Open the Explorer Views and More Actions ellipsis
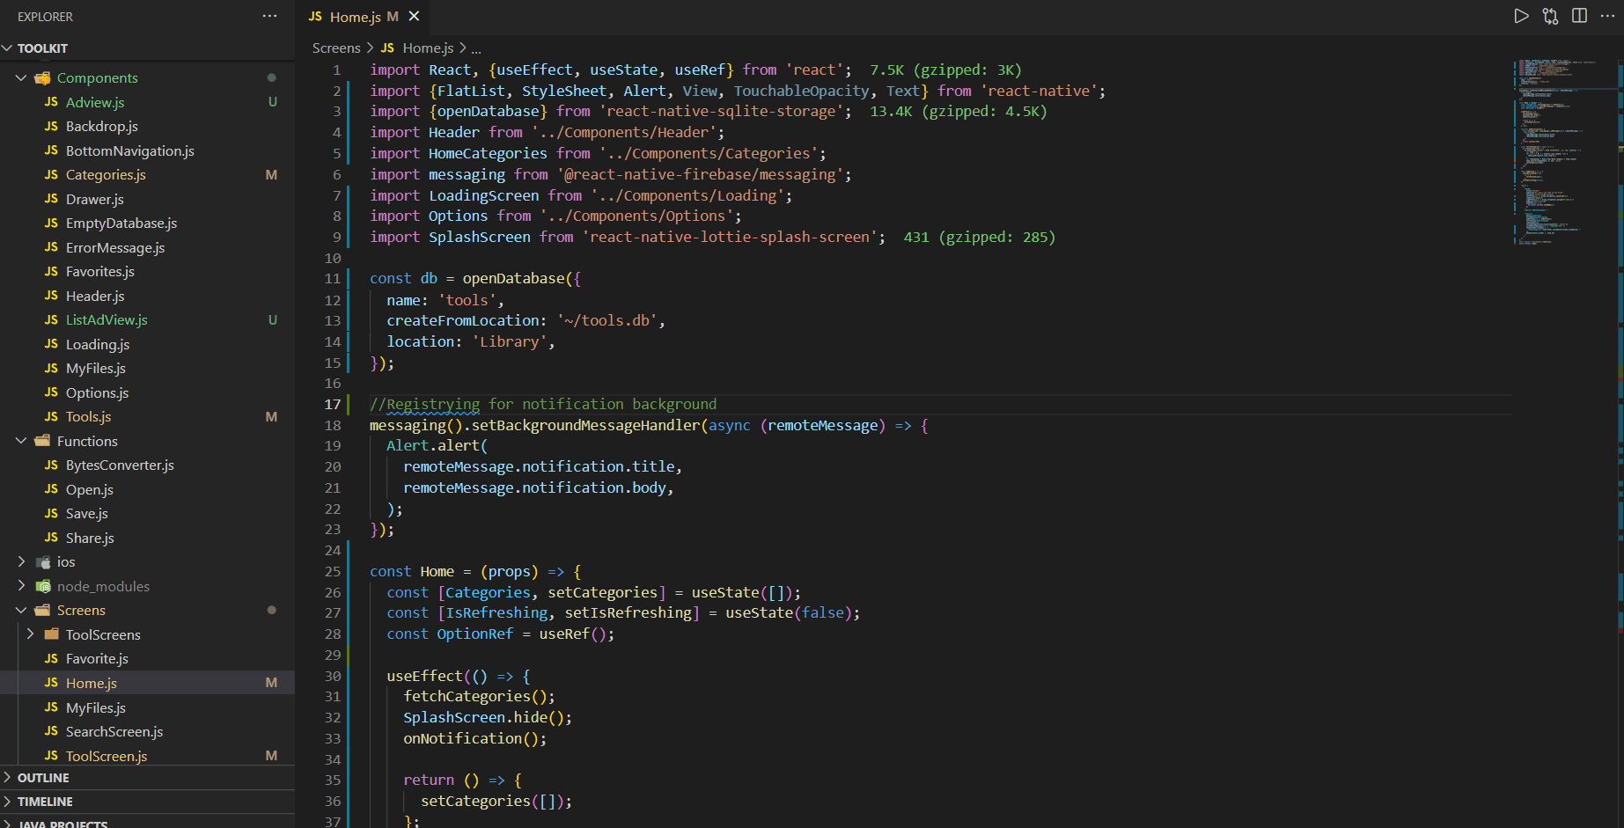Screen dimensions: 1624x828 269,16
